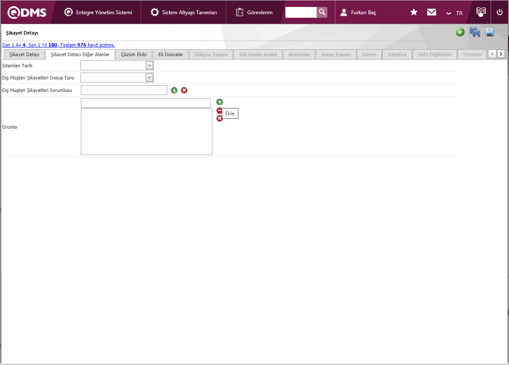Click the Dış Müşteri Şikayetleri Sorumlusu field
The height and width of the screenshot is (365, 509).
point(124,90)
